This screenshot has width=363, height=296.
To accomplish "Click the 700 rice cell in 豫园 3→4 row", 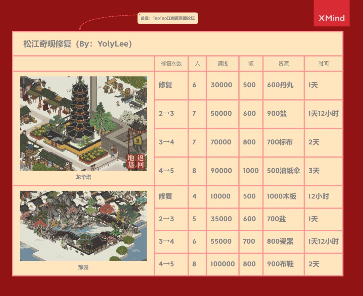I will tap(251, 242).
